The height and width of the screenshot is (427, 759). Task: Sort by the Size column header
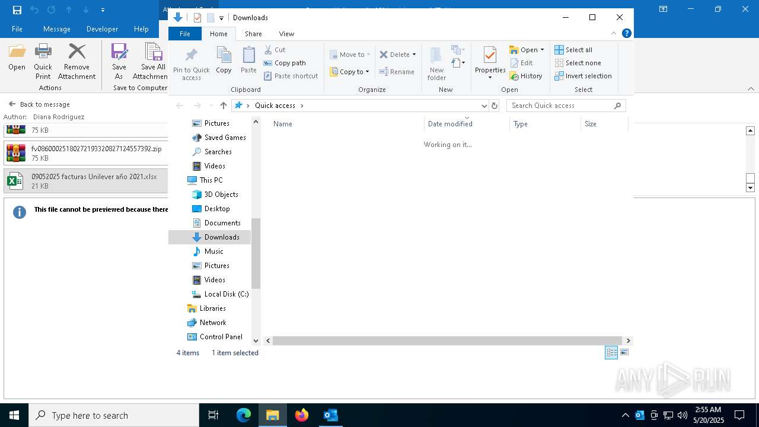(x=604, y=124)
